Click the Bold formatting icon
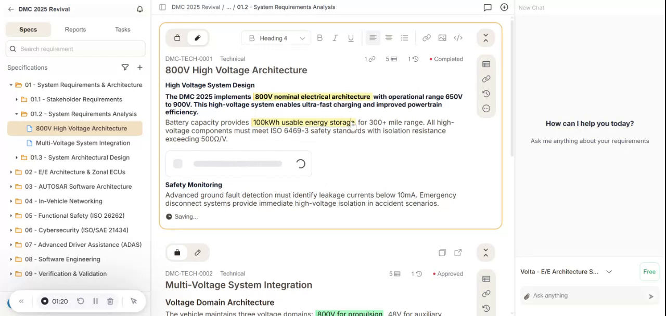This screenshot has width=666, height=316. [x=319, y=38]
